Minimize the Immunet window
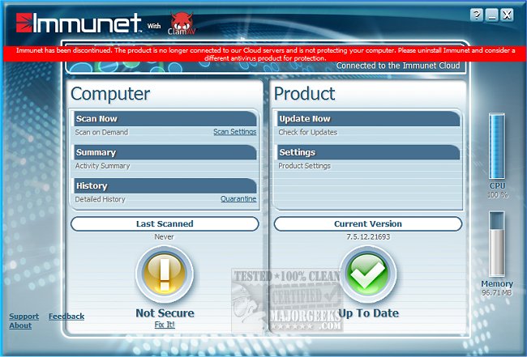527x357 pixels. (x=491, y=15)
